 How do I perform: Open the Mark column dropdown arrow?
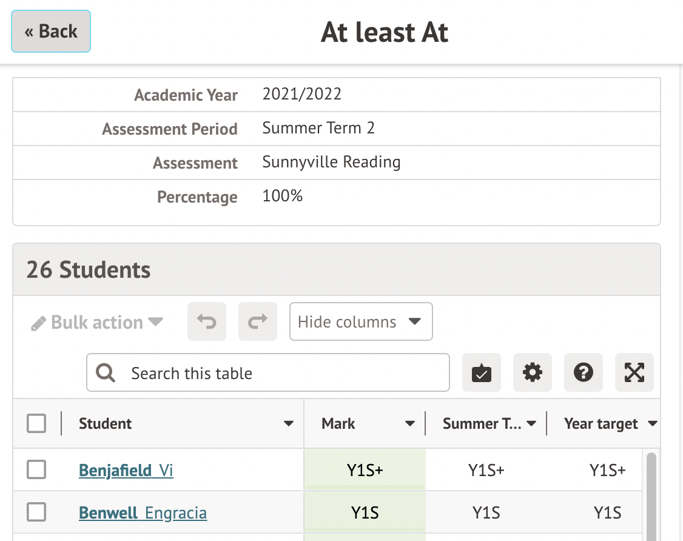[410, 423]
